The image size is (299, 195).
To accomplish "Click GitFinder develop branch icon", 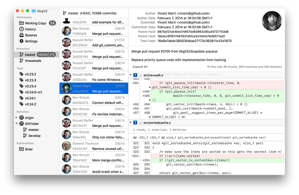I will tap(25, 136).
